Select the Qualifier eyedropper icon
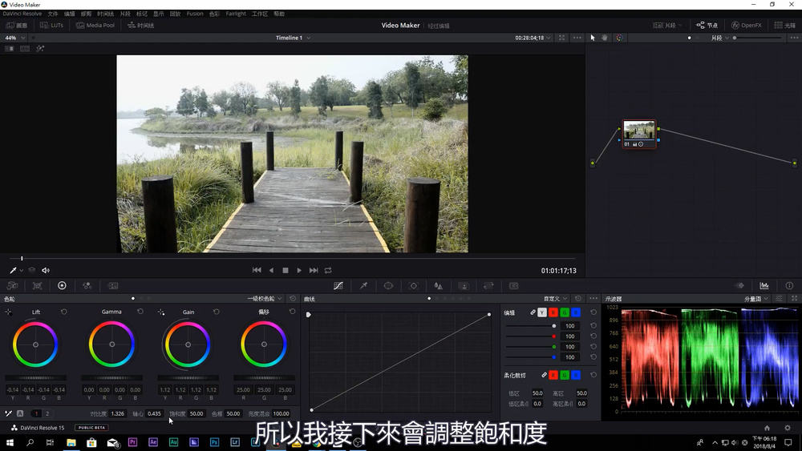This screenshot has height=451, width=802. (x=363, y=286)
